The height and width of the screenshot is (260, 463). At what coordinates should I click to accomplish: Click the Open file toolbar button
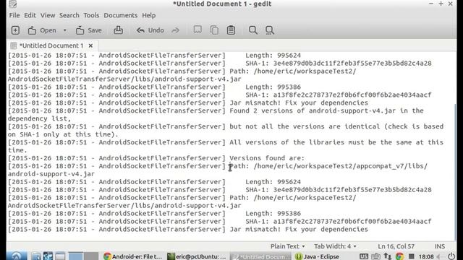click(42, 30)
